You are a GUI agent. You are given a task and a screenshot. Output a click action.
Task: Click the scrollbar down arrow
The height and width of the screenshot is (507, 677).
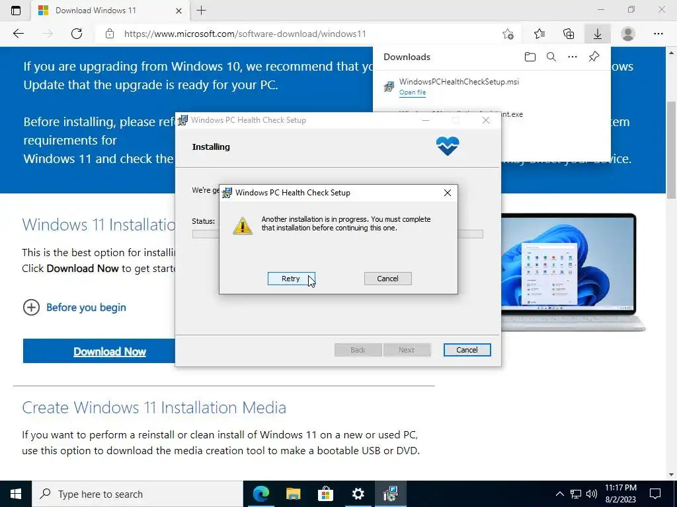tap(672, 475)
